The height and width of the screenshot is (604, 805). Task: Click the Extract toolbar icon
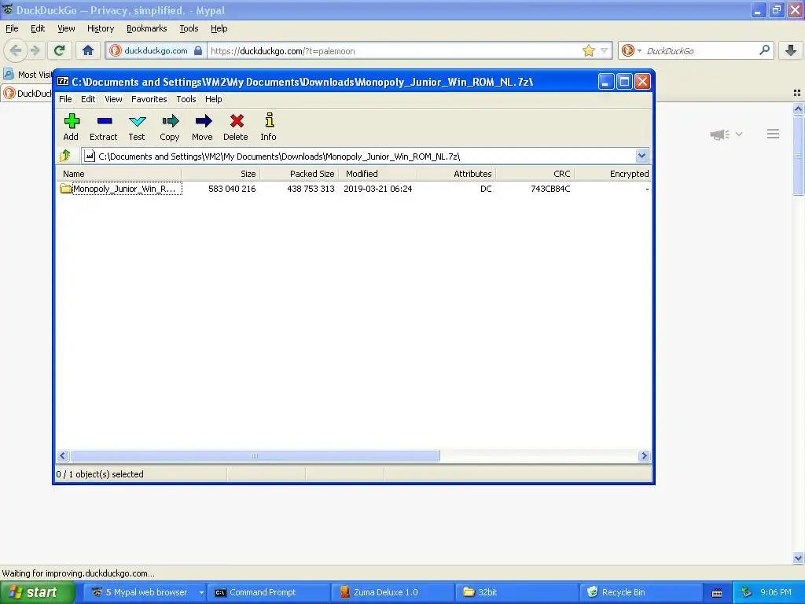point(104,127)
